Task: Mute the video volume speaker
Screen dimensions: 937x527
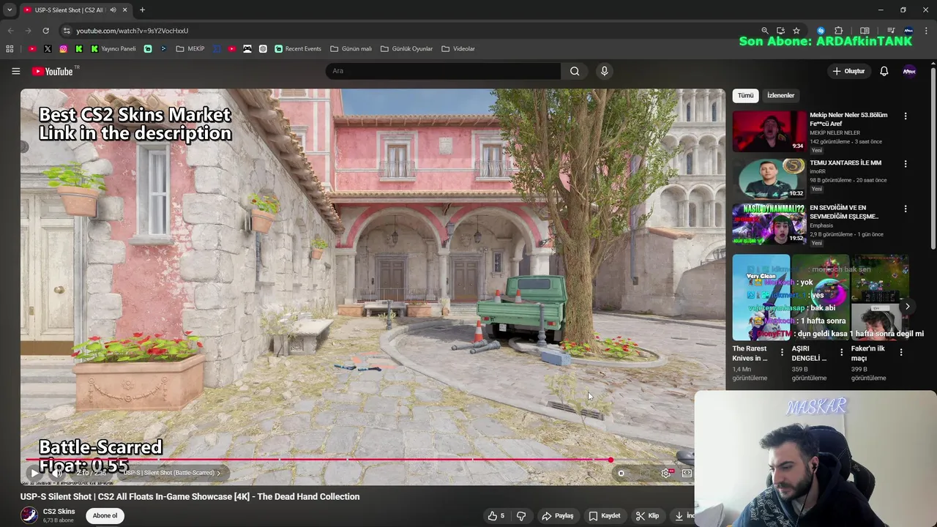Action: (x=57, y=473)
